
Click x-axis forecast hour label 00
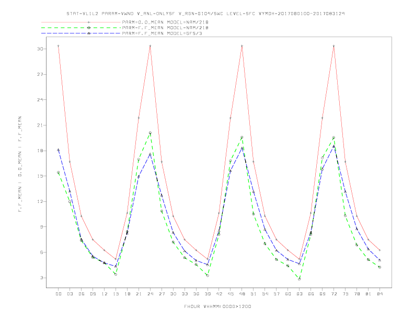59,294
